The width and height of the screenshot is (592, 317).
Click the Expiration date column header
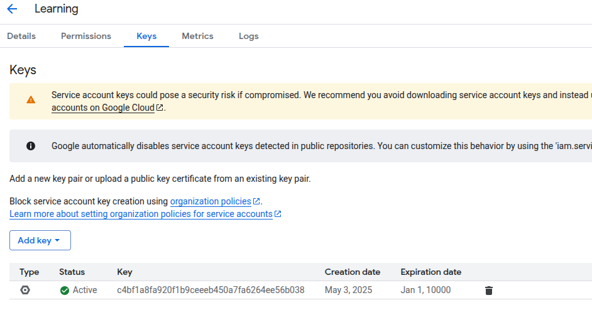(430, 272)
